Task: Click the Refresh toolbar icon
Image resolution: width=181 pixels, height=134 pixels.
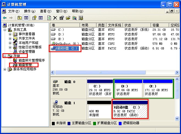Action: (49, 18)
